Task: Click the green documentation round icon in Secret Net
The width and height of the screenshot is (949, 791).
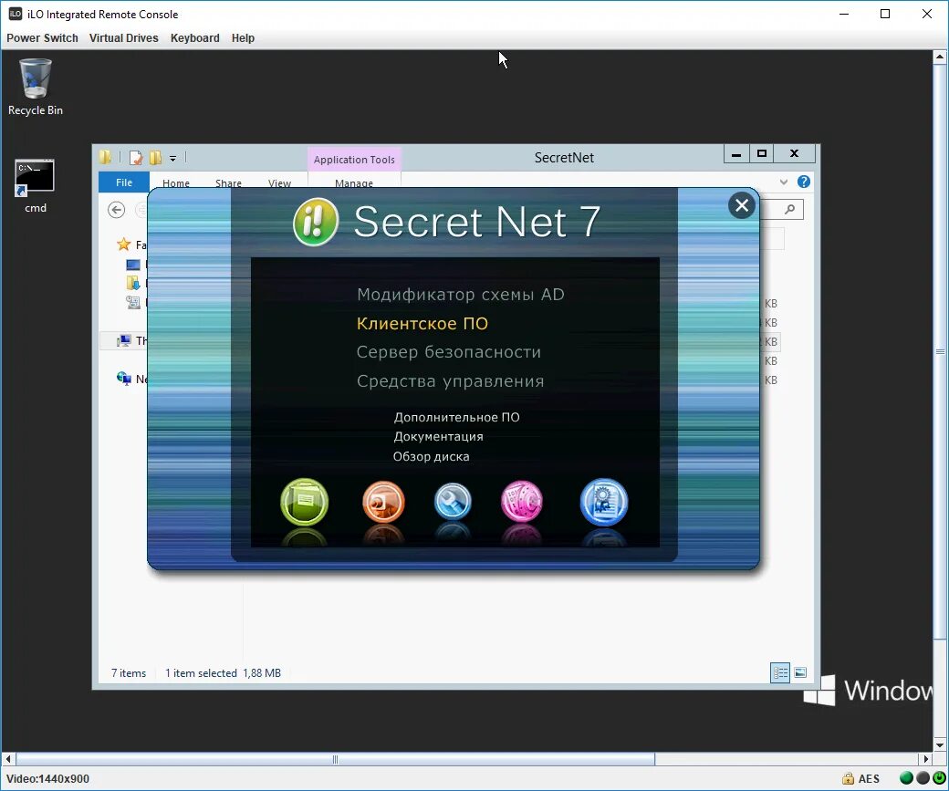Action: click(x=305, y=502)
